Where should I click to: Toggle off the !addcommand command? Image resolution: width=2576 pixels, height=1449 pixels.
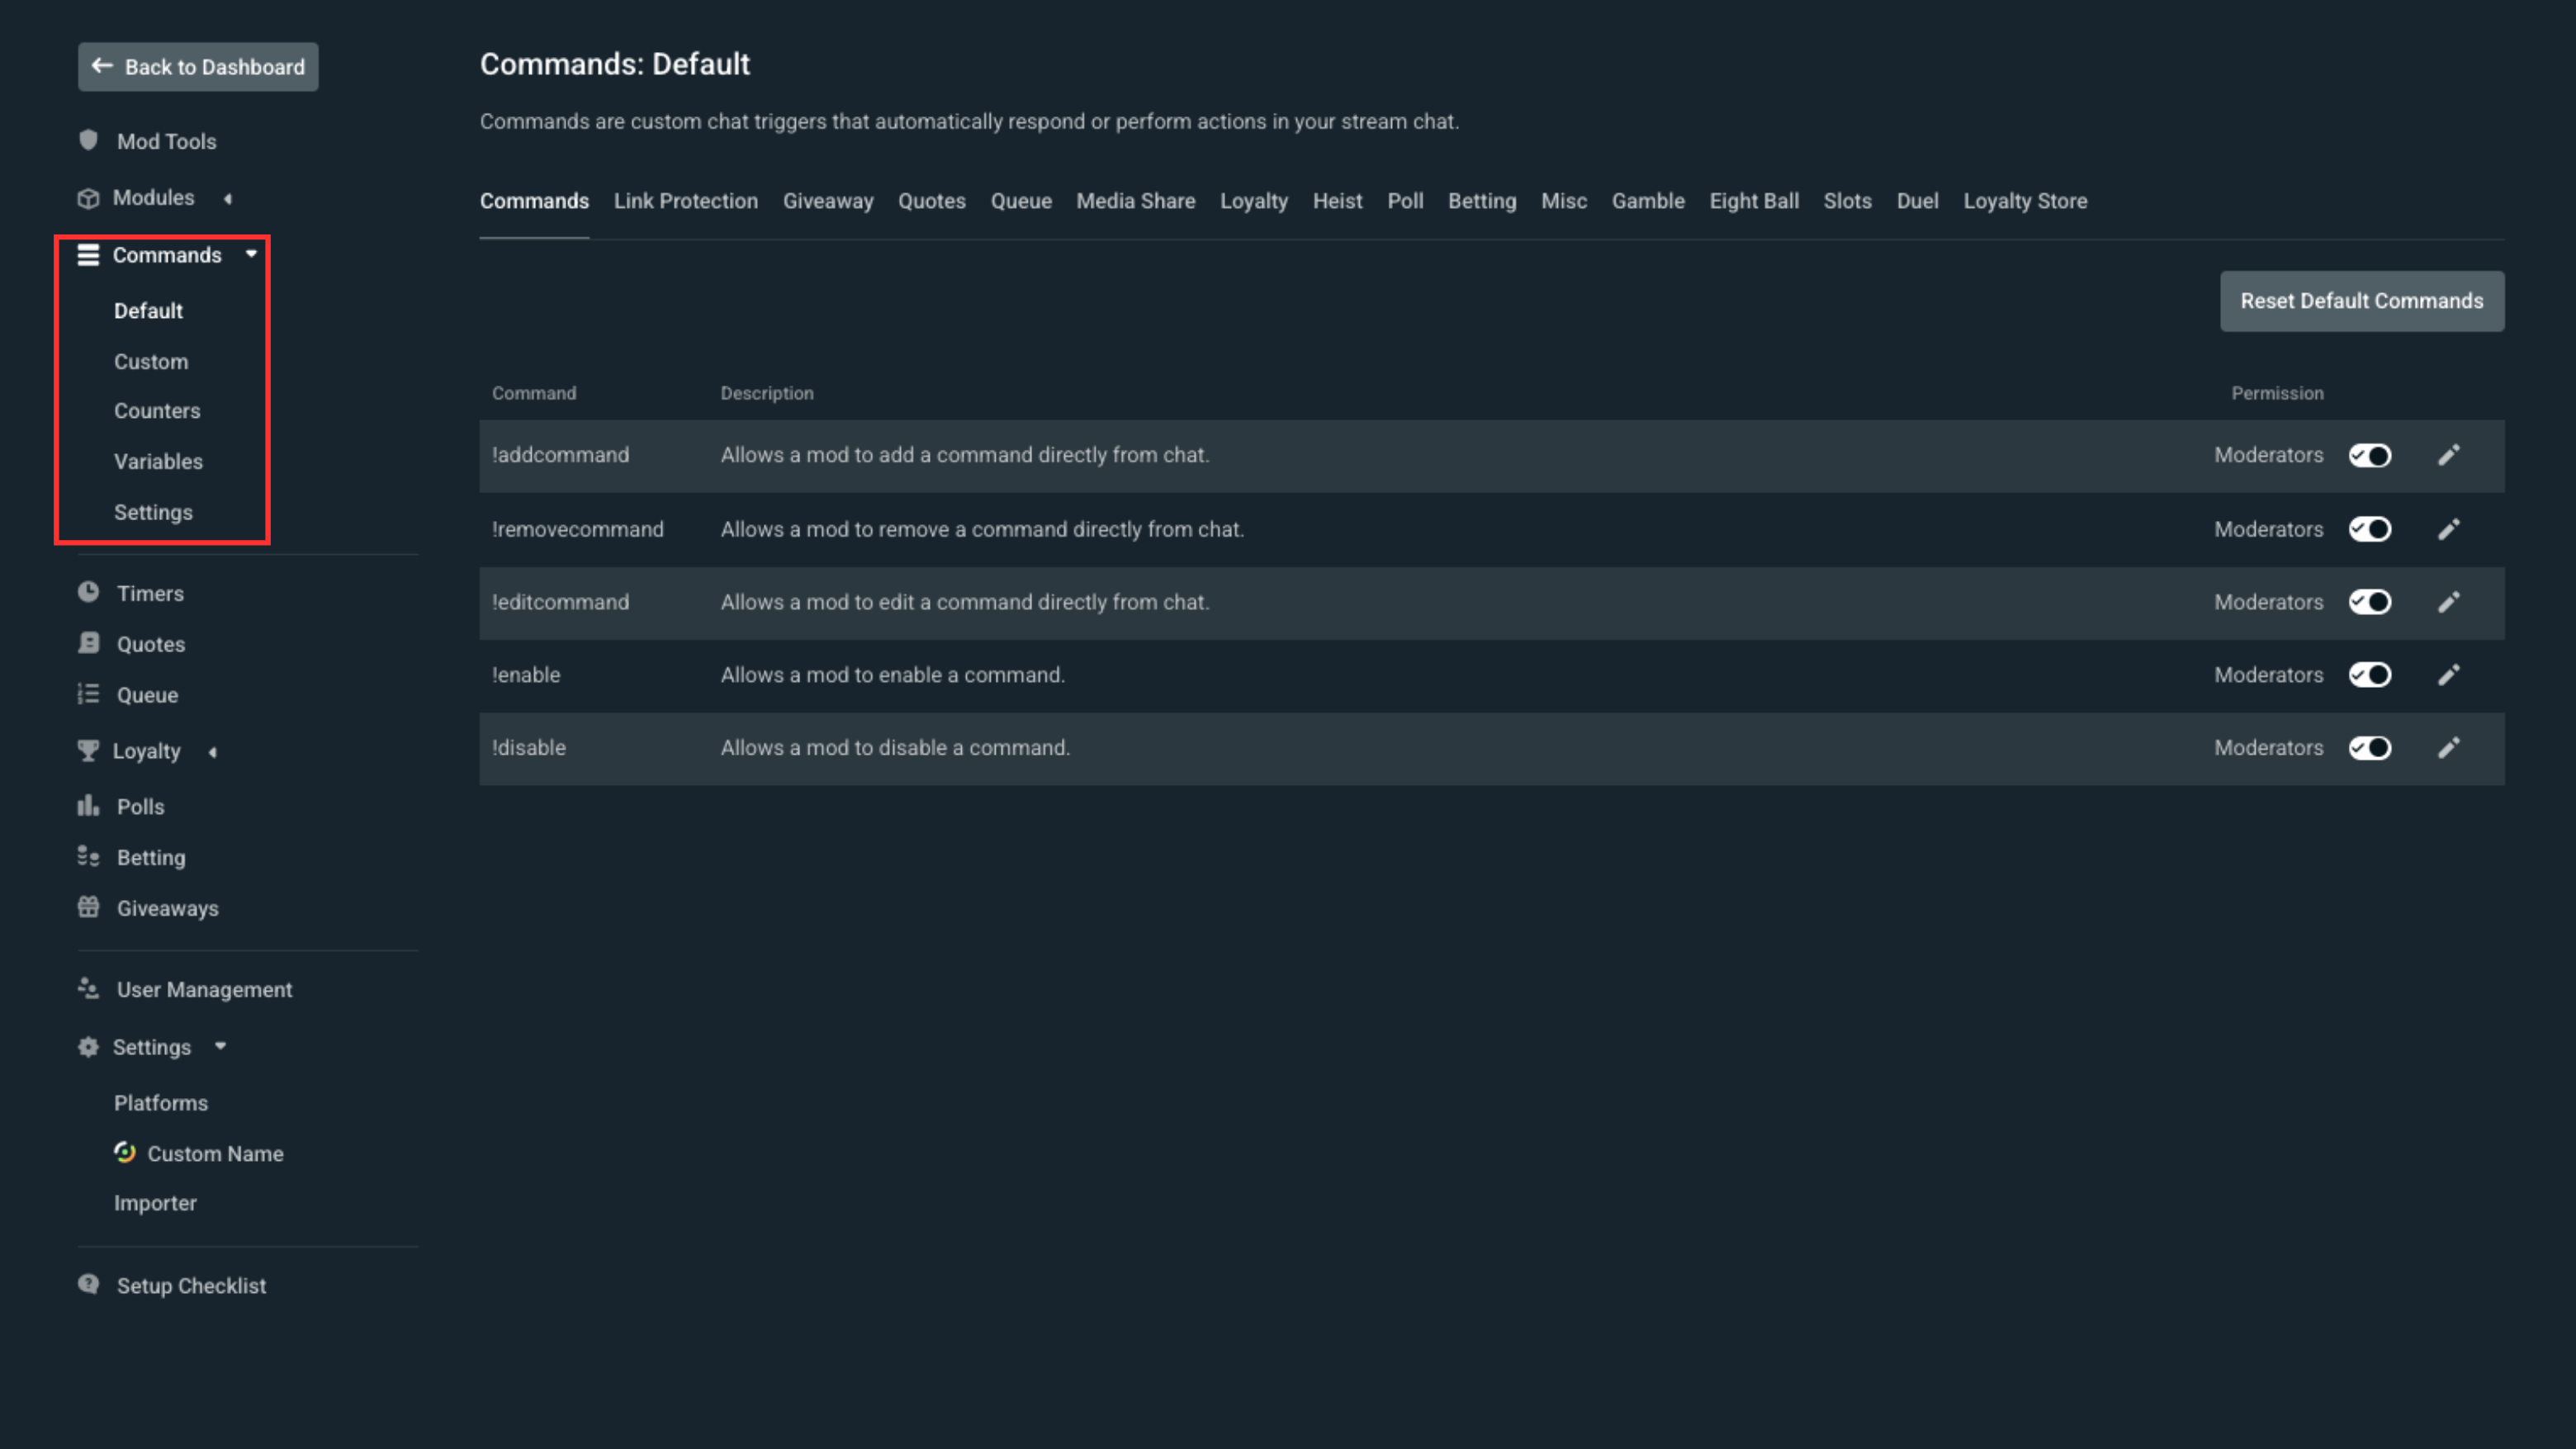pyautogui.click(x=2370, y=455)
